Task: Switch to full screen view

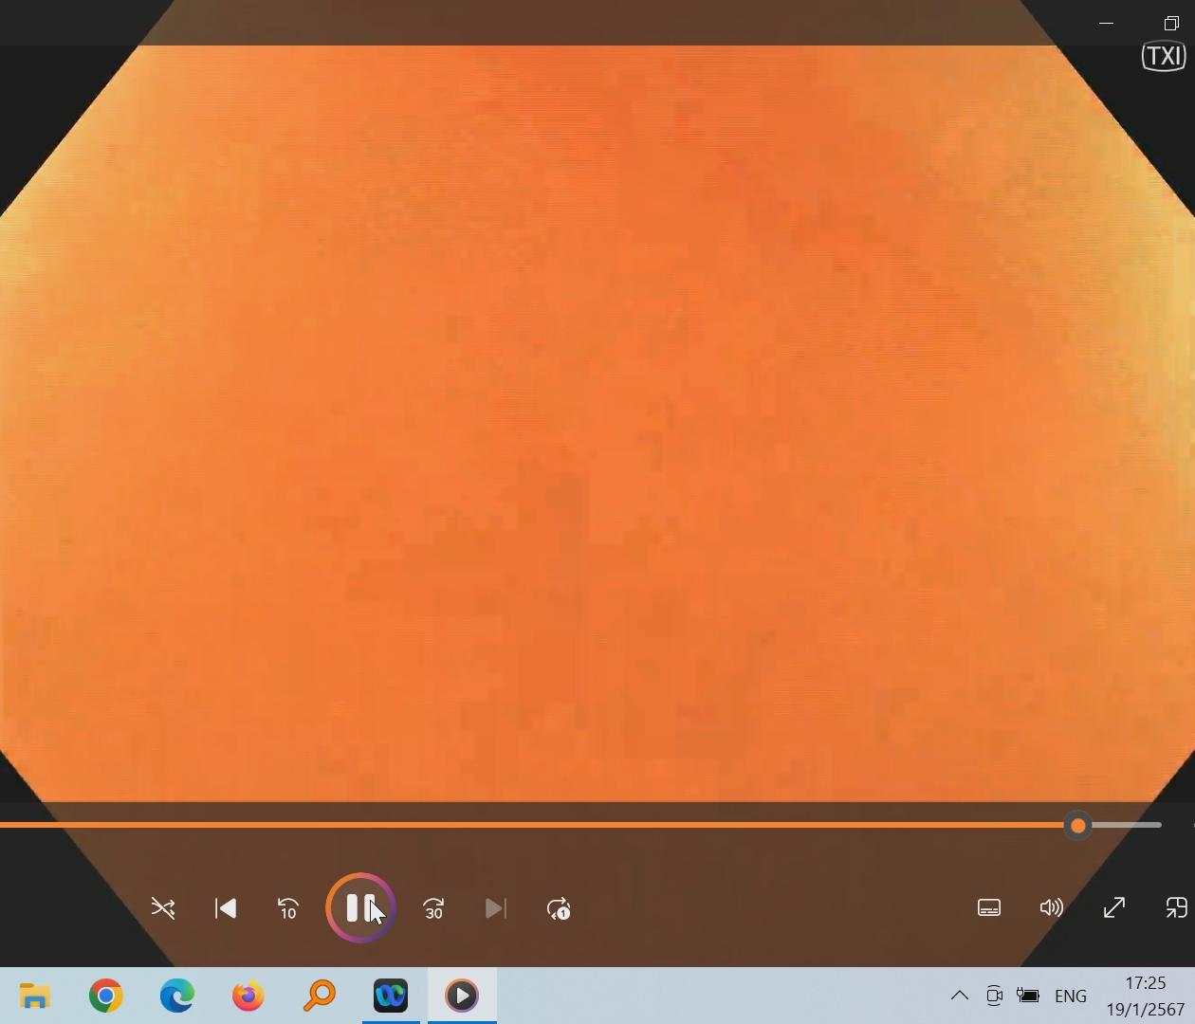Action: [x=1114, y=907]
